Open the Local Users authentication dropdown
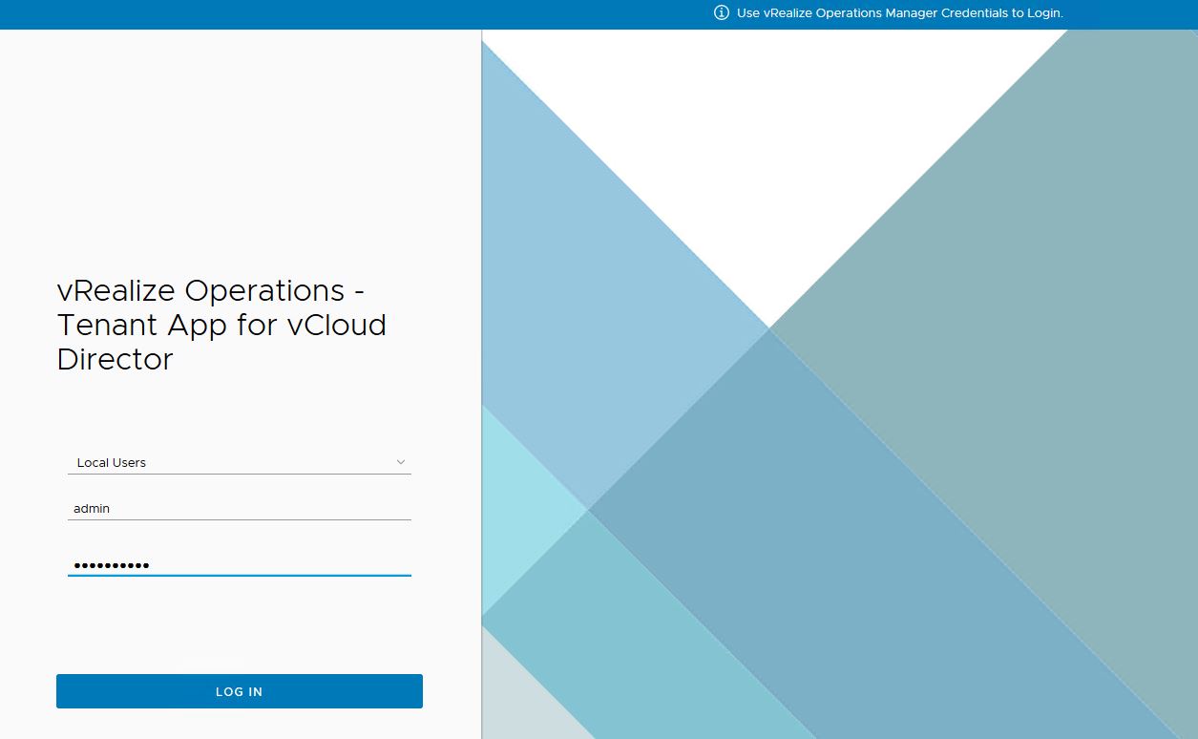Viewport: 1198px width, 739px height. (240, 462)
